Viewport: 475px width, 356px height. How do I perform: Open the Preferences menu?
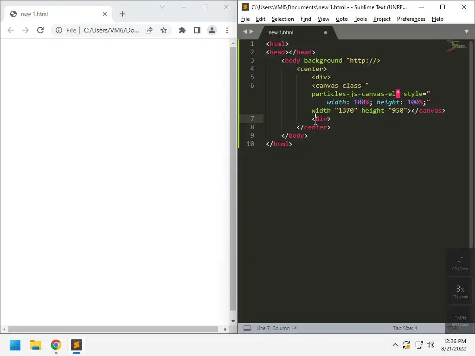(411, 19)
